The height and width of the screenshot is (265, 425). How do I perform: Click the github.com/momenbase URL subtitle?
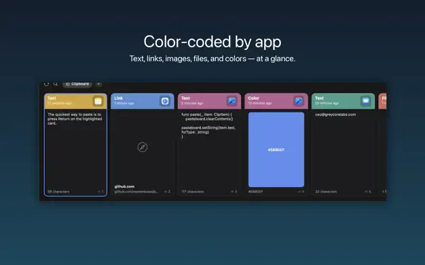coord(136,192)
